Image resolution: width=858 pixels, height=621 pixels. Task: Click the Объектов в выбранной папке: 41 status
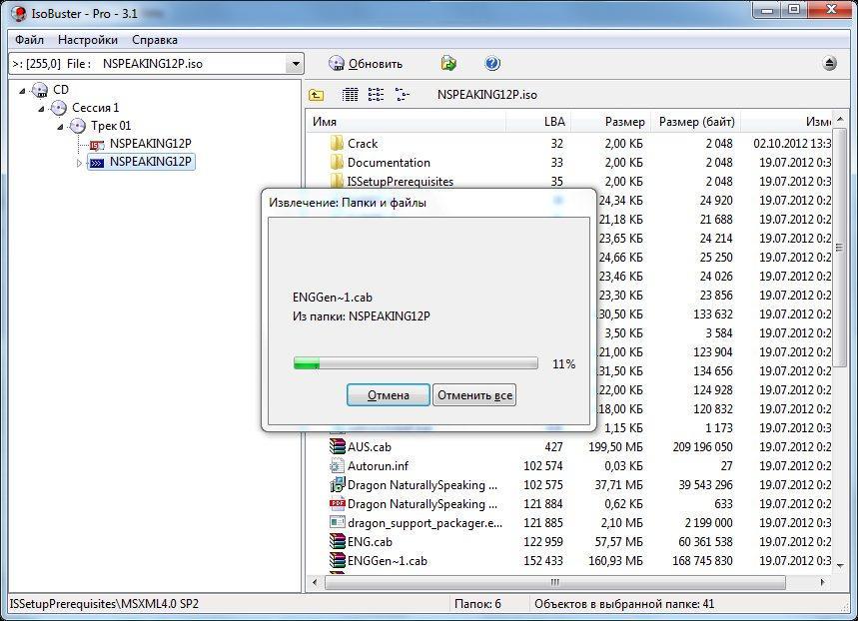624,604
